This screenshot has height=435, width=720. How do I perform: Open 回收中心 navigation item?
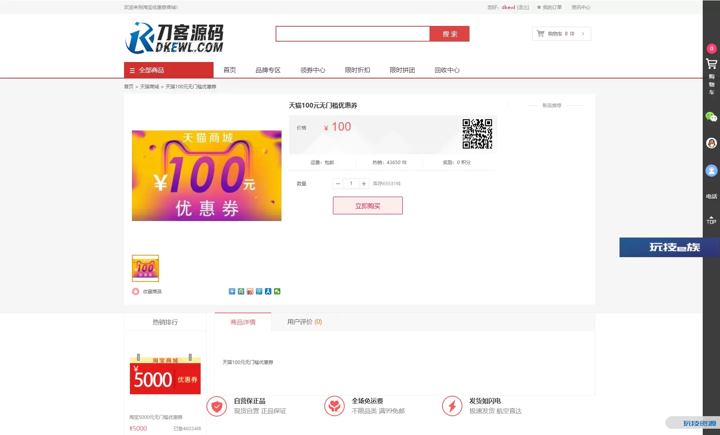[447, 70]
